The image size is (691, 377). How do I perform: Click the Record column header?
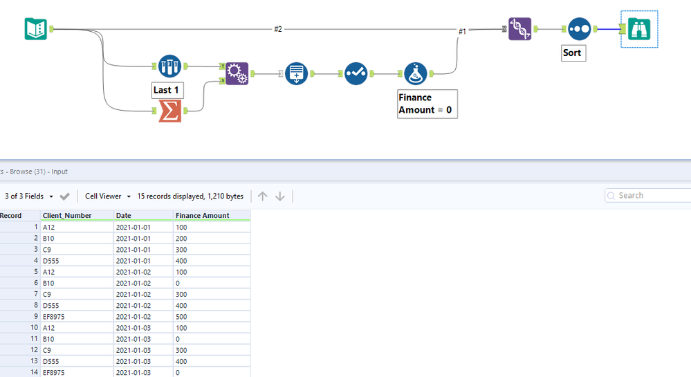(x=20, y=216)
